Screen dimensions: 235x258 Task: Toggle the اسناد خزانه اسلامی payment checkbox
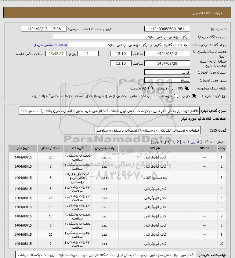click(x=154, y=96)
